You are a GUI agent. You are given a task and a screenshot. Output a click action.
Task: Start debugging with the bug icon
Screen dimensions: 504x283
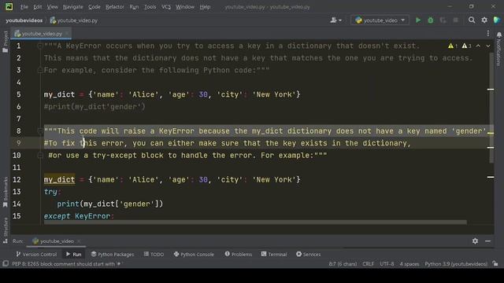point(431,20)
